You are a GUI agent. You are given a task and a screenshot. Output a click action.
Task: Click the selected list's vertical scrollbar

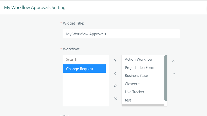(x=166, y=78)
